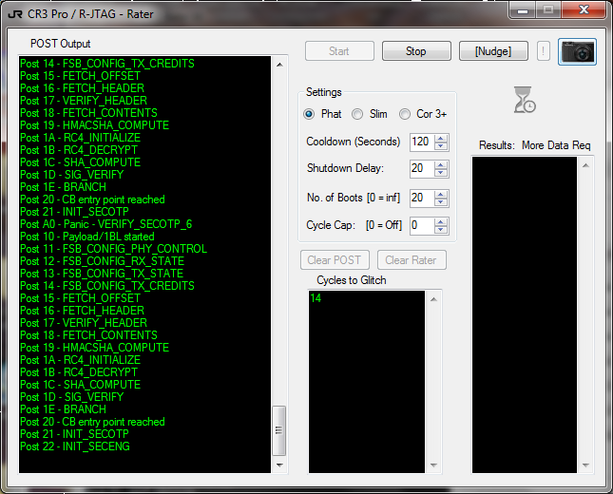Decrease the Cycle Cap value

click(441, 230)
